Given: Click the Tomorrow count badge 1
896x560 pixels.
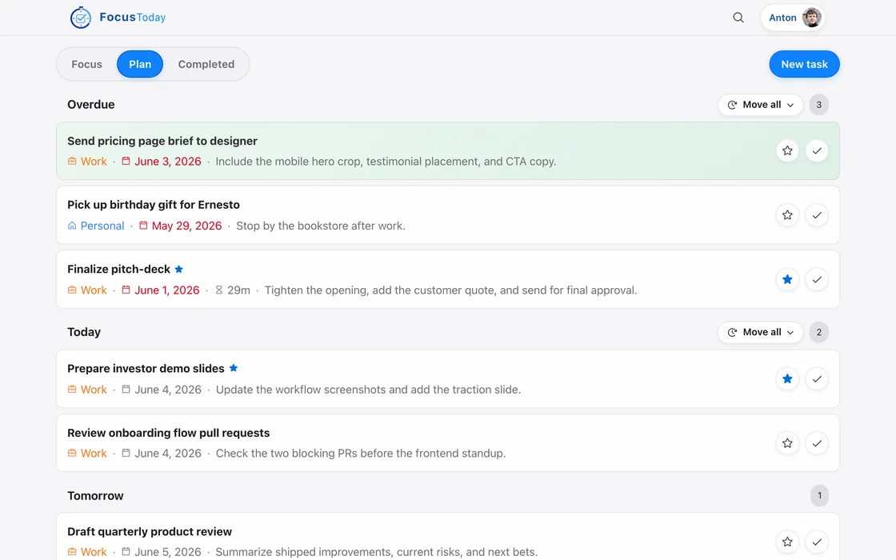Looking at the screenshot, I should coord(819,495).
